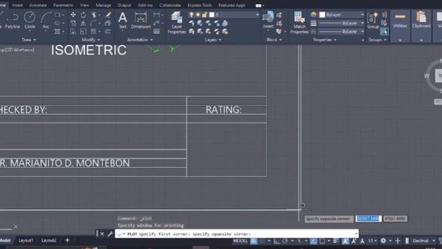The image size is (442, 249).
Task: Toggle group selection on/off icon
Action: pos(384,31)
